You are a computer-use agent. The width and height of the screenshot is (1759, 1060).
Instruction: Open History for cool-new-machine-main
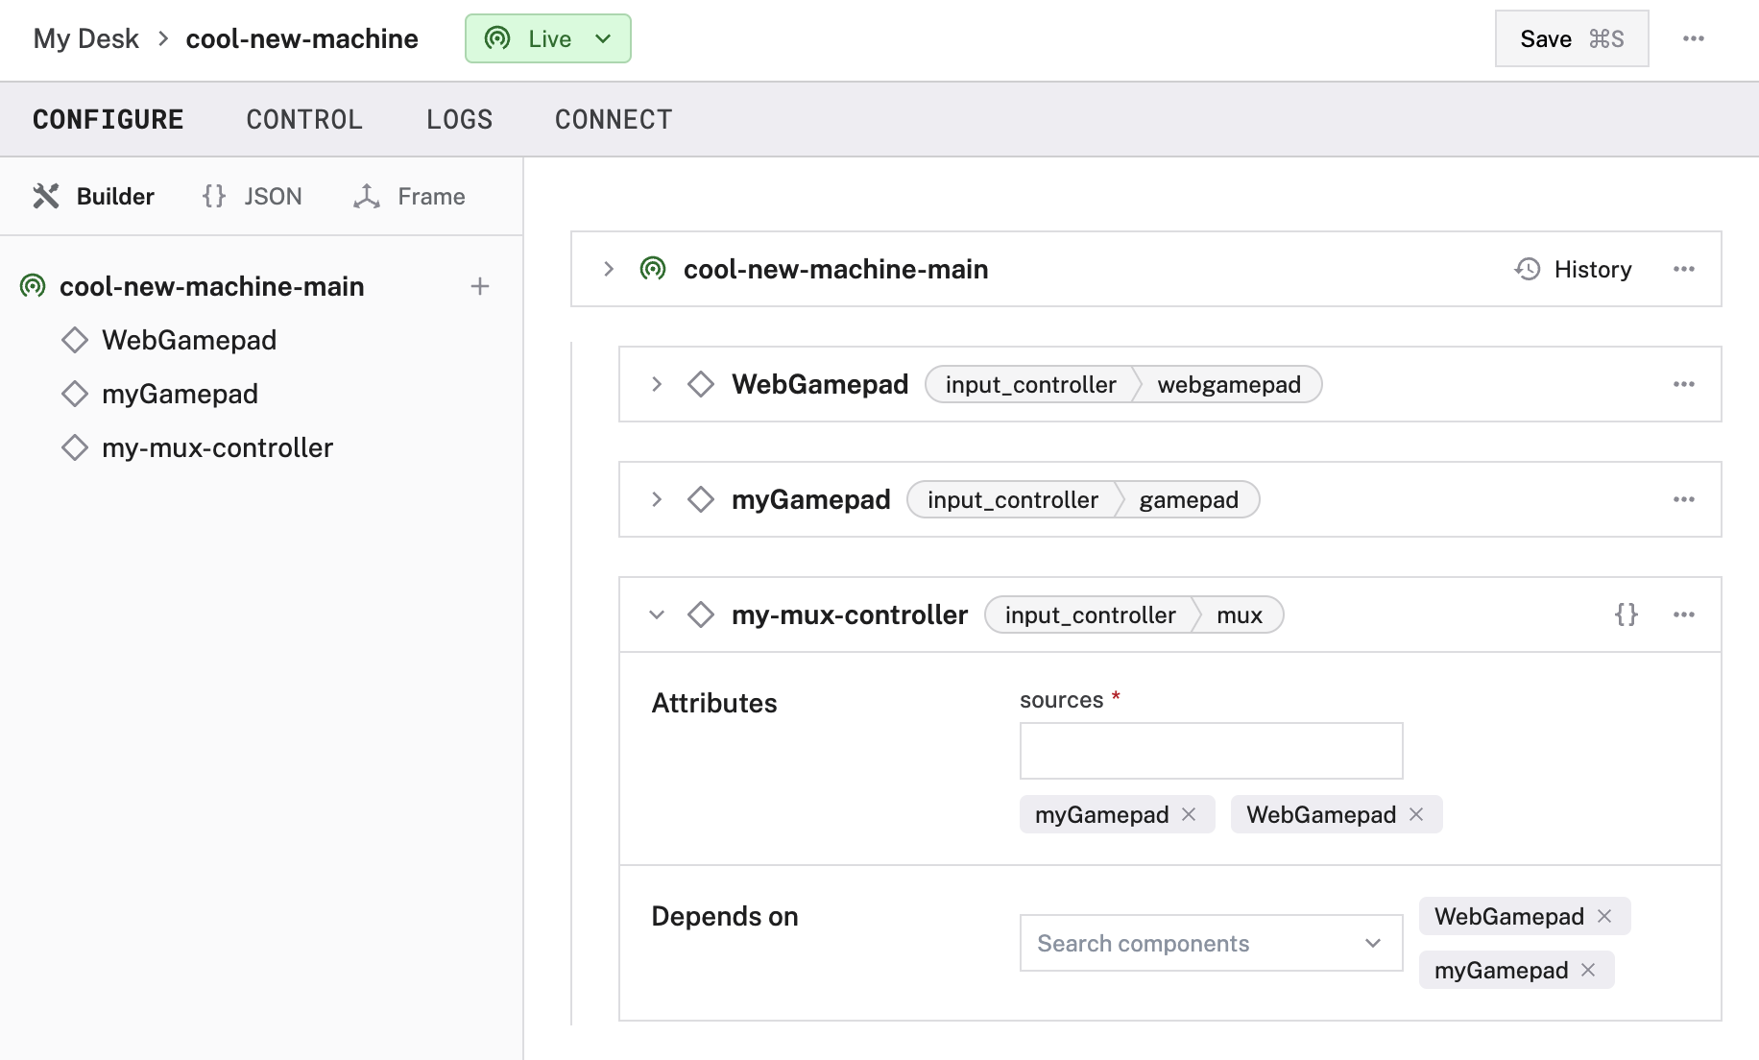(x=1574, y=269)
